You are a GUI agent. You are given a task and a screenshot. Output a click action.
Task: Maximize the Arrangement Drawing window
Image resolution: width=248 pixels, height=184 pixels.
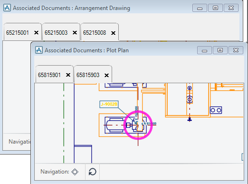click(x=215, y=8)
